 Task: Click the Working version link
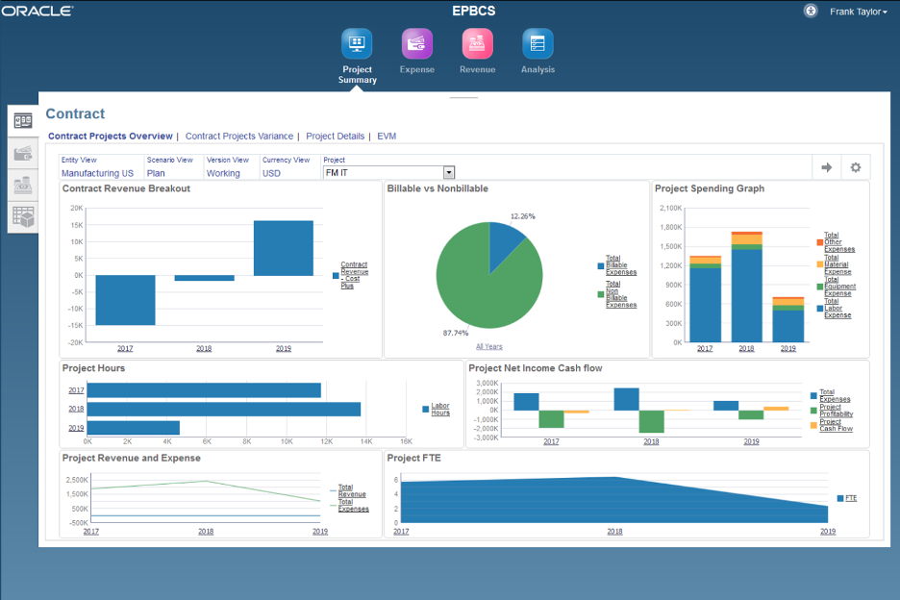coord(223,173)
